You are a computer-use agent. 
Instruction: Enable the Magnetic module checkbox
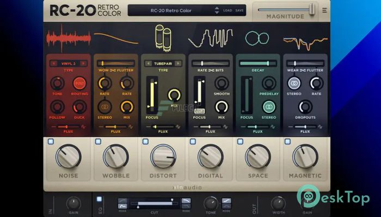coord(288,142)
